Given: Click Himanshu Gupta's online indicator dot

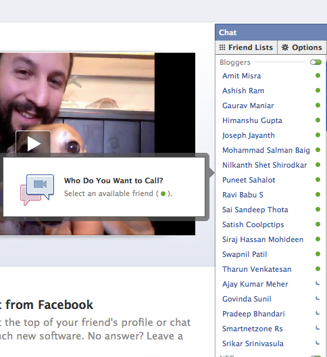Looking at the screenshot, I should click(x=318, y=120).
